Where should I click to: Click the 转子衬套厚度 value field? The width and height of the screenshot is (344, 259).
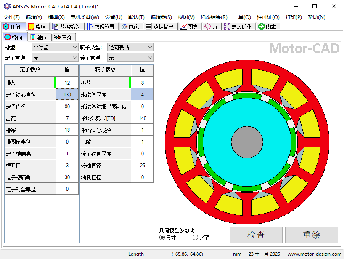pos(143,154)
